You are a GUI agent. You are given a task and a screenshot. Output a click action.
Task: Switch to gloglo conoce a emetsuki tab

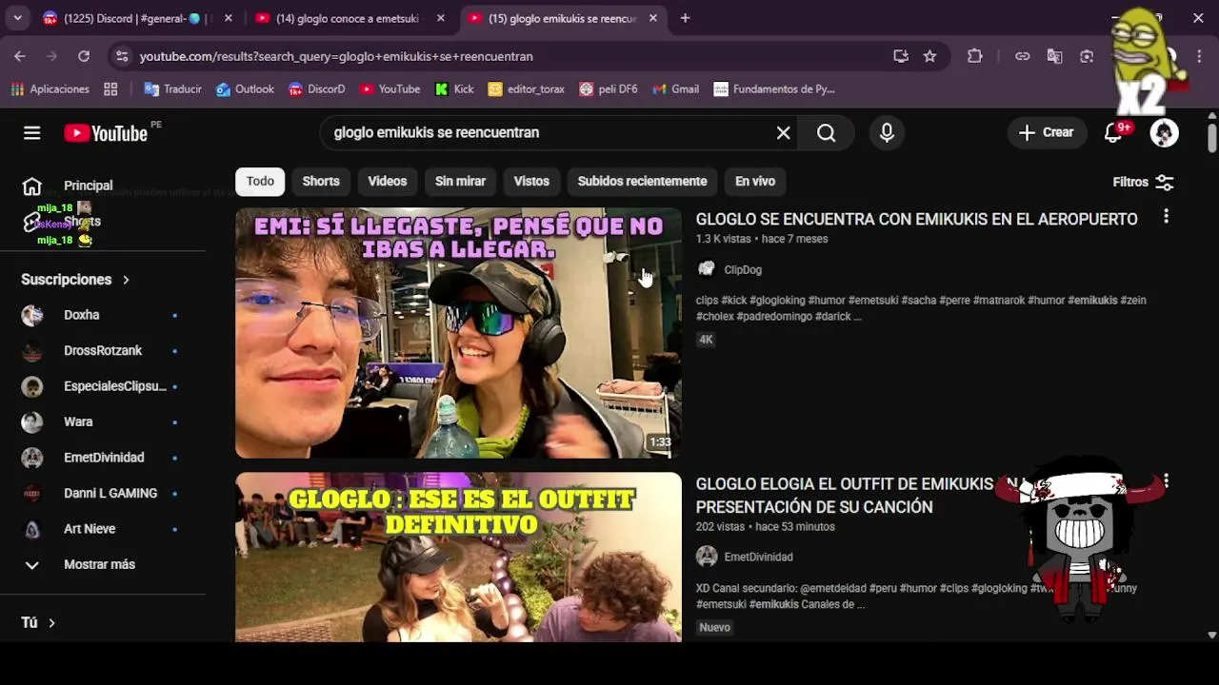click(349, 18)
